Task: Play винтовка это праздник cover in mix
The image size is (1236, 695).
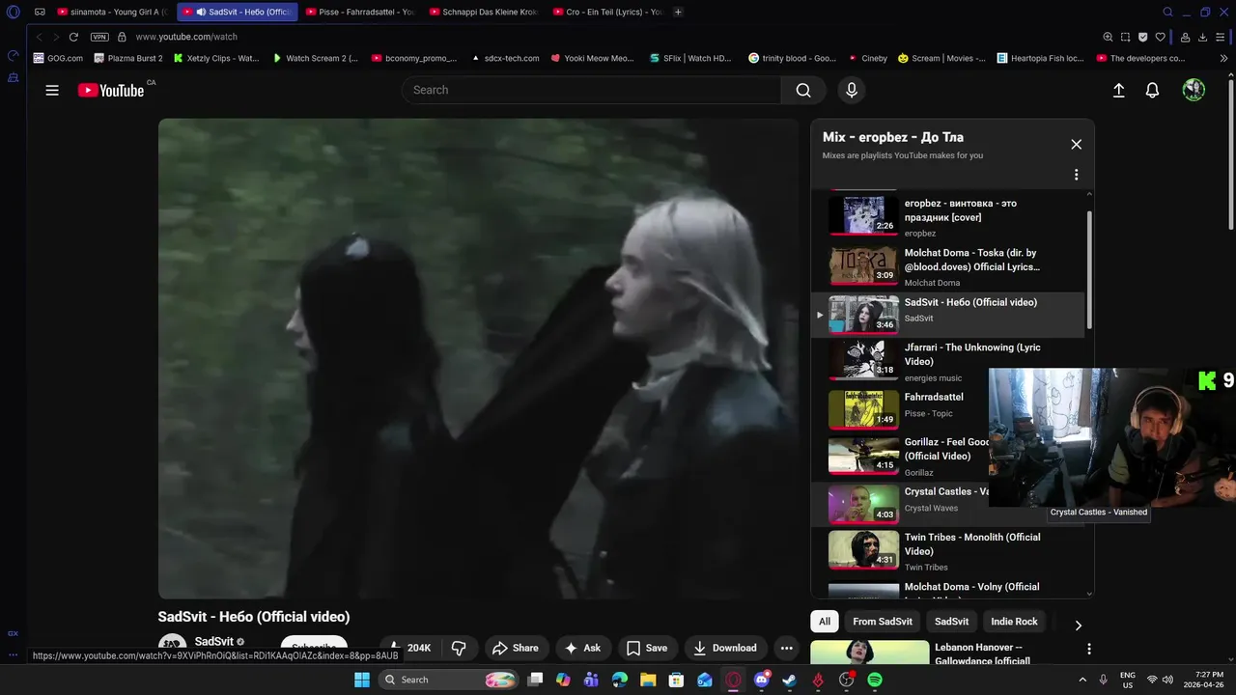Action: (948, 217)
